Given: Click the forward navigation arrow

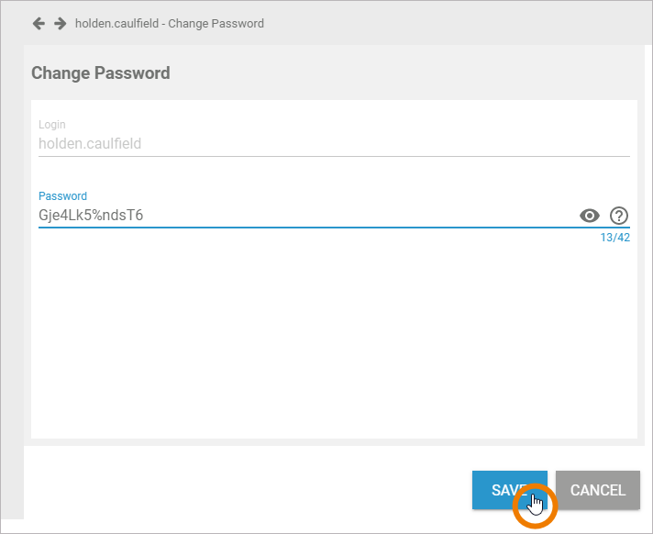Looking at the screenshot, I should pos(60,23).
